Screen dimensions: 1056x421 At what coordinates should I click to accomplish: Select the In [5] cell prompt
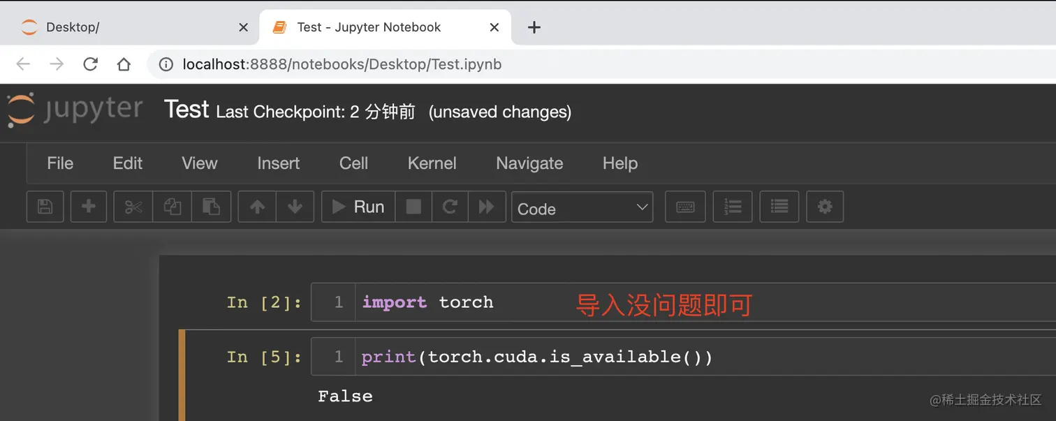pos(265,357)
